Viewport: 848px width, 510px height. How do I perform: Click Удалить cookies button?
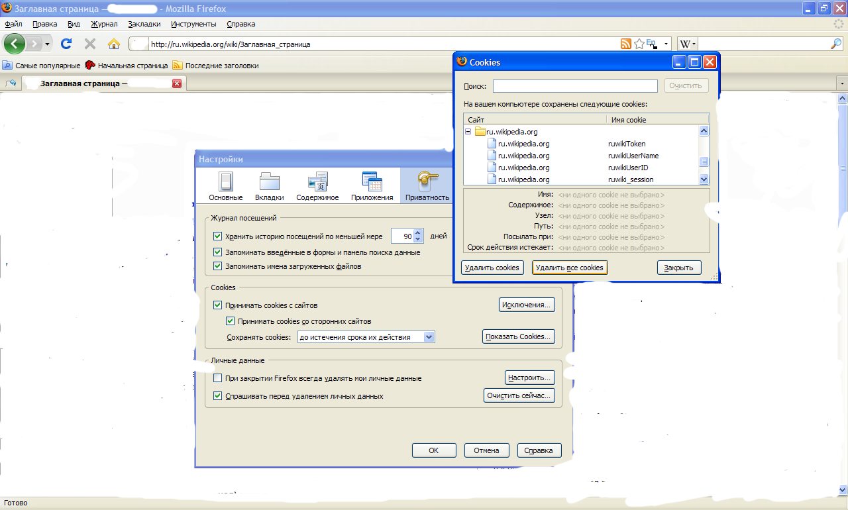click(x=492, y=268)
